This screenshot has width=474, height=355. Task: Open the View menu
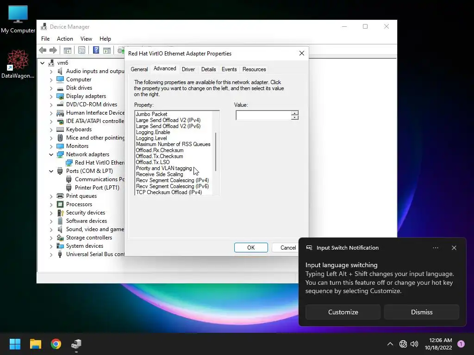click(x=86, y=39)
